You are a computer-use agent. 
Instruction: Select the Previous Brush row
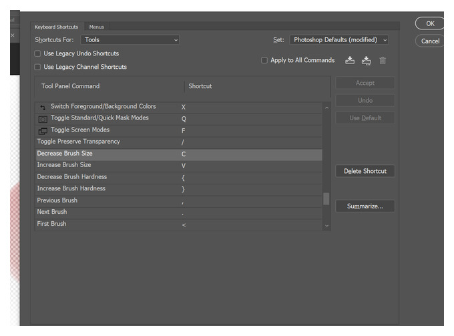(179, 201)
